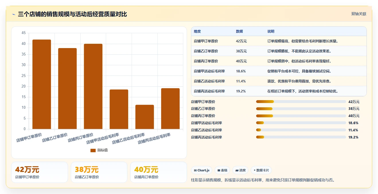Screen dimensions: 378x194
Task: Click the 数据卡片 tag button
Action: 261,170
